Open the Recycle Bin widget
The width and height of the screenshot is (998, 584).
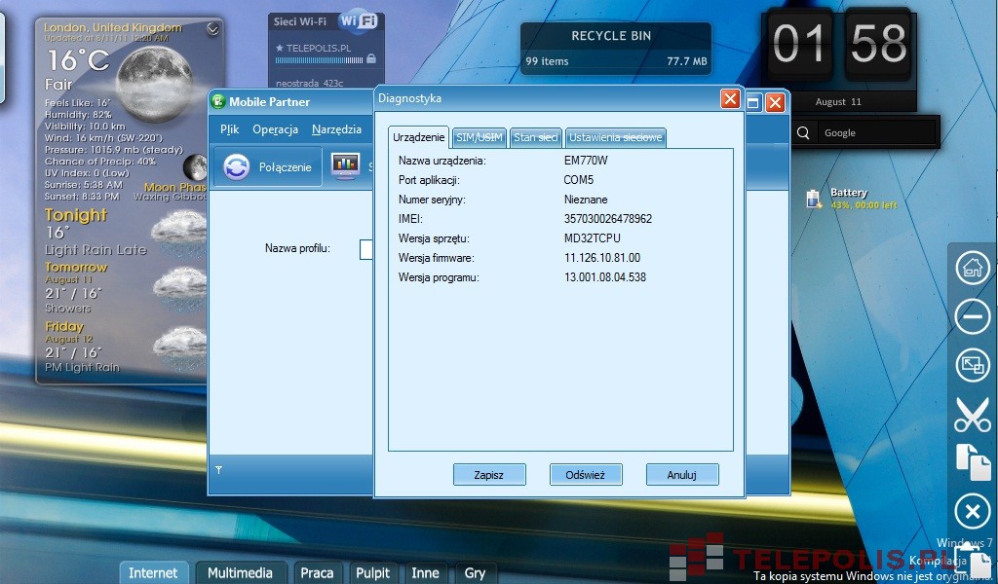616,49
